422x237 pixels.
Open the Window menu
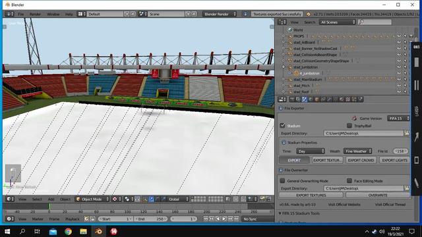[53, 14]
